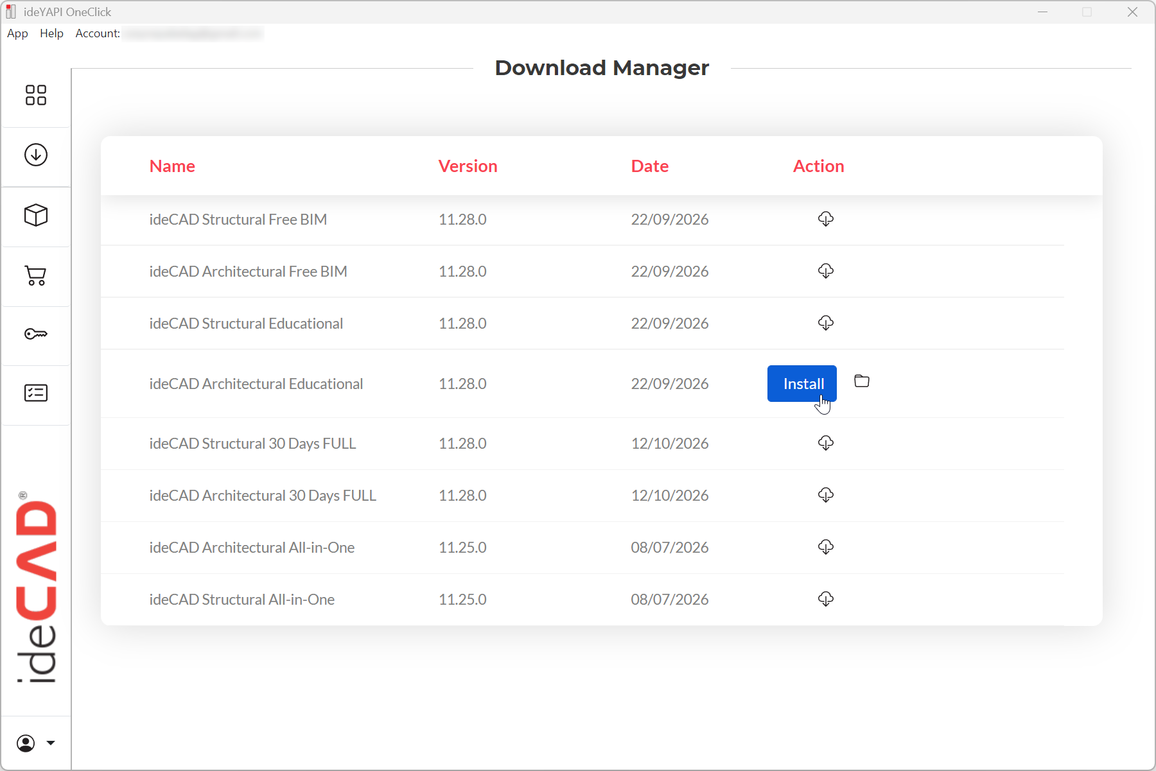Open the 3D cube products icon
1156x771 pixels.
click(36, 215)
